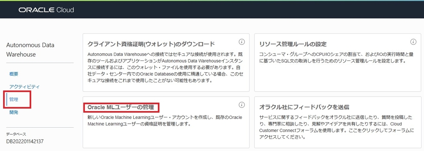Click the データベース label
This screenshot has height=151, width=424.
16,134
